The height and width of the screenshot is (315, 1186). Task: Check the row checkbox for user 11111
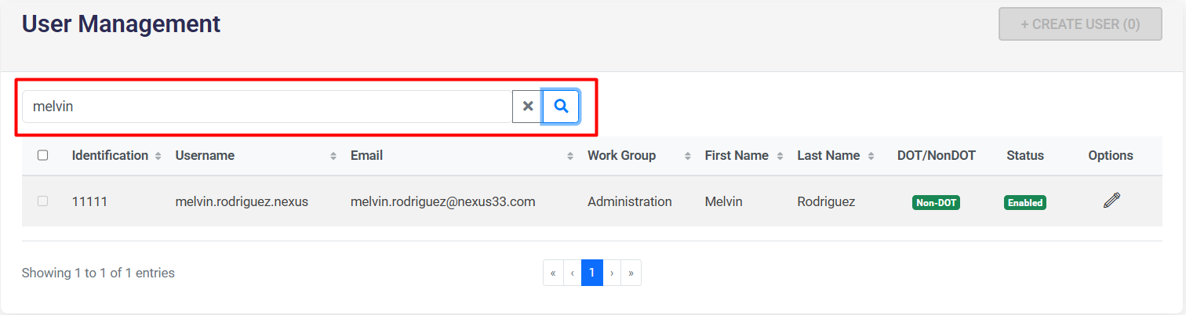(x=43, y=201)
